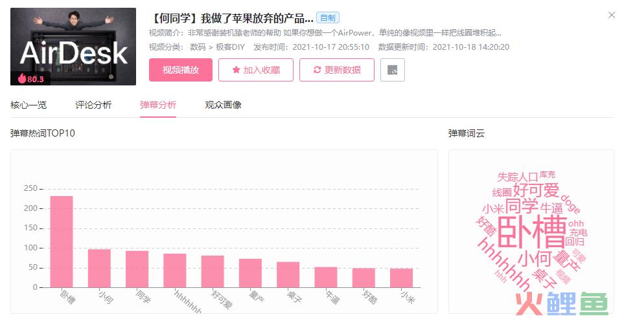Switch to the 核心一览 tab
Screen dimensions: 624x319
pyautogui.click(x=29, y=105)
